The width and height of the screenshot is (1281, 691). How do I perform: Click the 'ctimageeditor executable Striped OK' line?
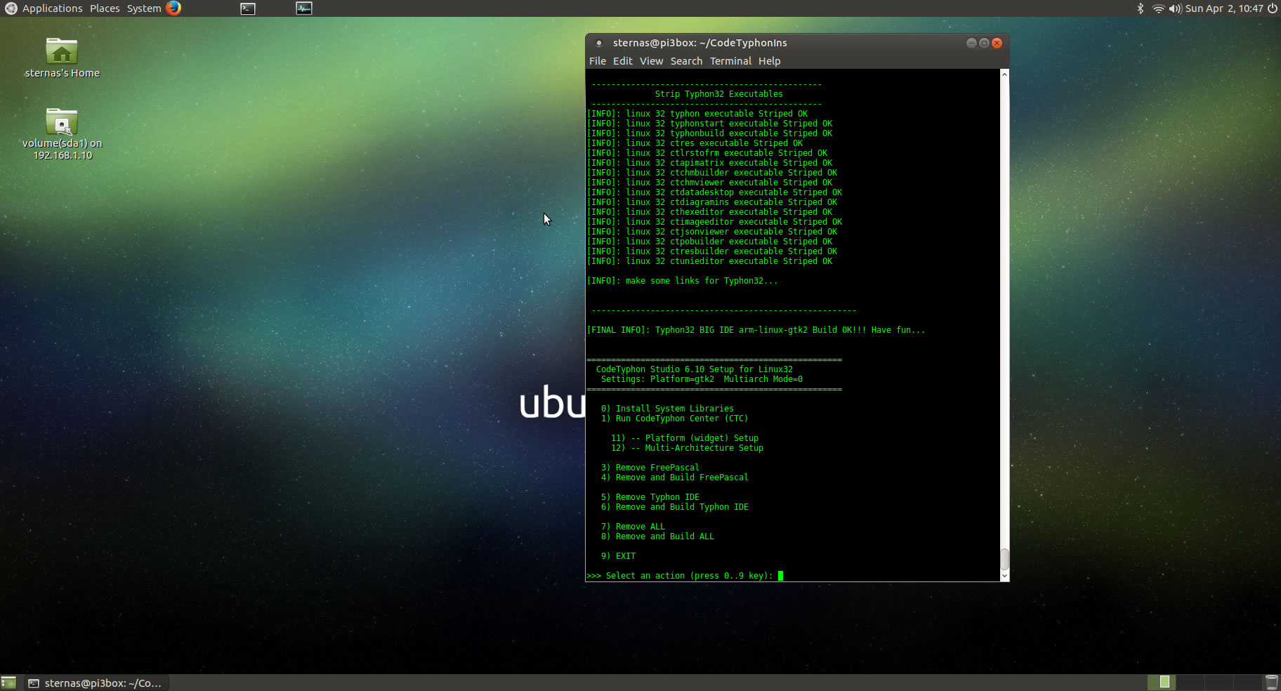[x=714, y=222]
